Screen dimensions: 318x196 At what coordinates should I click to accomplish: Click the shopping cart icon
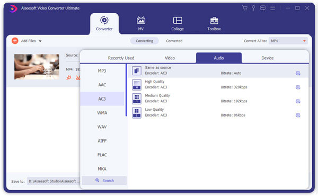pyautogui.click(x=245, y=8)
